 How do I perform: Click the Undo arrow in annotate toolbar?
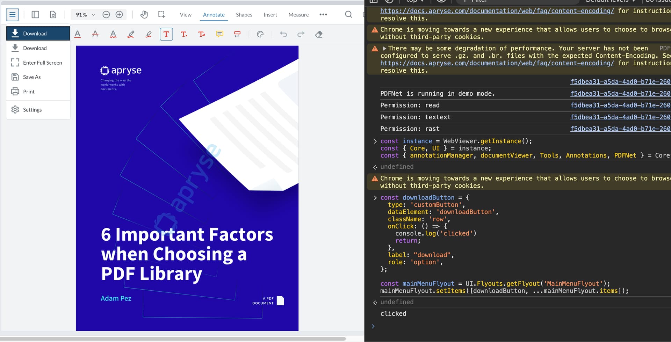[283, 34]
